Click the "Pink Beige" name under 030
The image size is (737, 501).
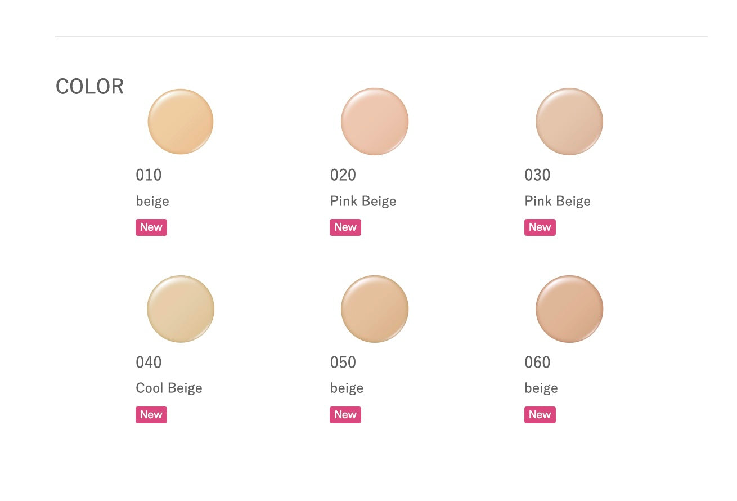[x=558, y=201]
